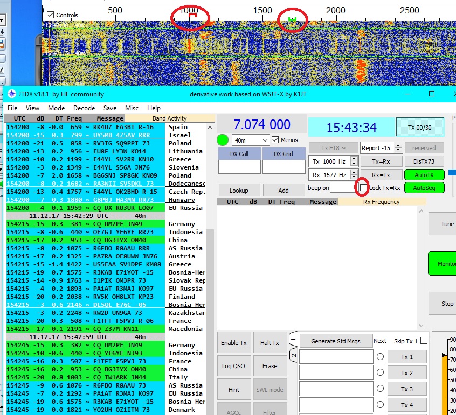Open the Misc menu
This screenshot has height=415, width=456.
tap(132, 108)
